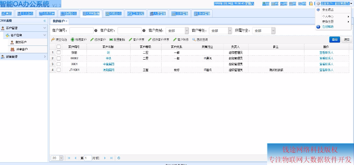Open 查看联系人 for customer 0001
354x165 pixels.
point(326,64)
